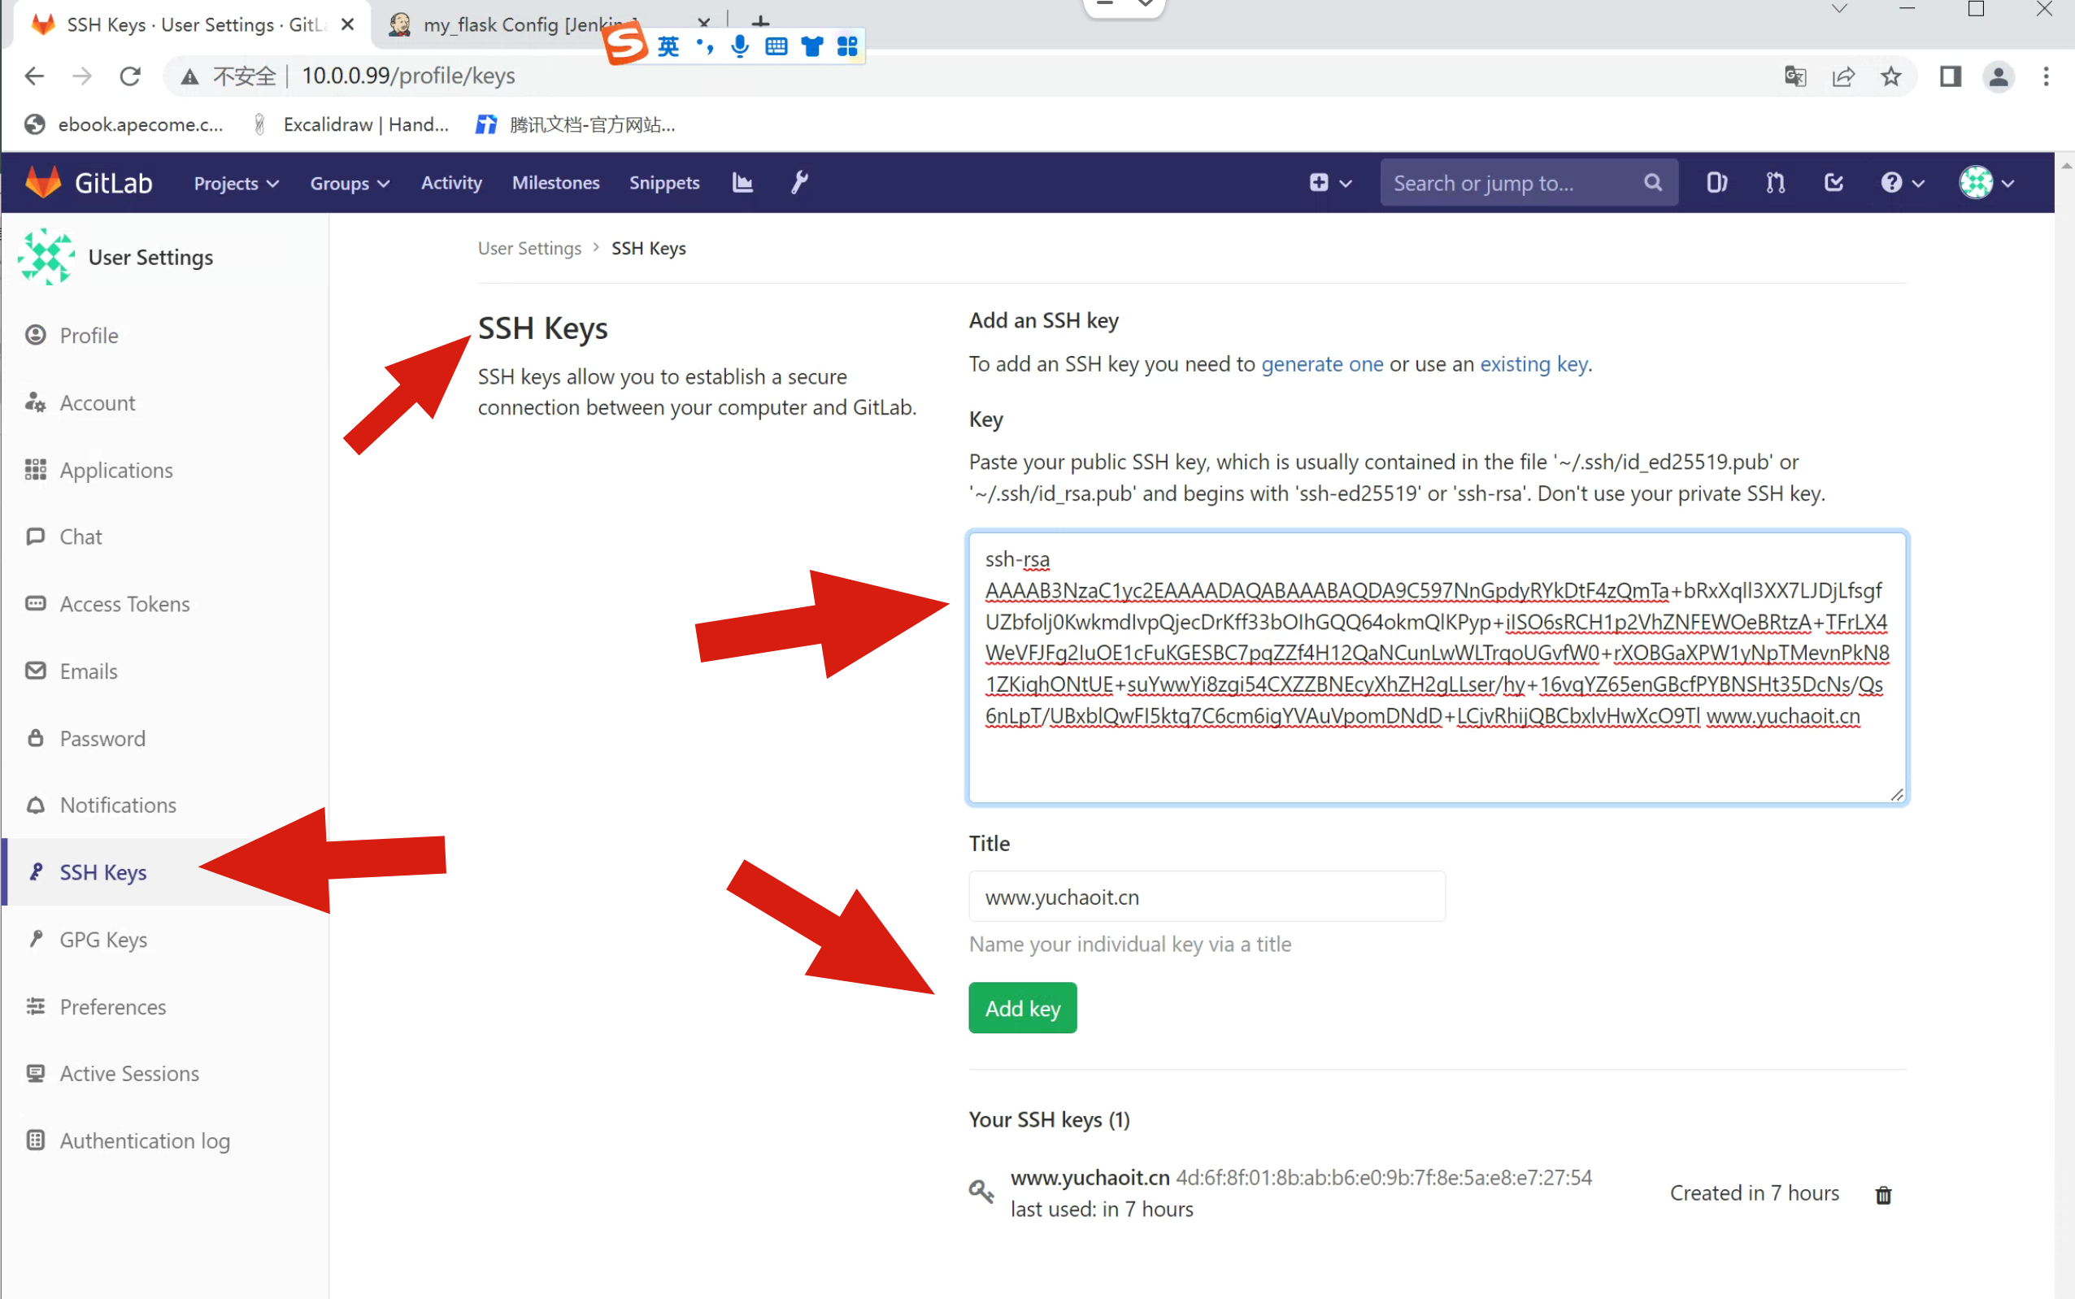2075x1299 pixels.
Task: Open the Issues icon in navbar
Action: (x=1716, y=182)
